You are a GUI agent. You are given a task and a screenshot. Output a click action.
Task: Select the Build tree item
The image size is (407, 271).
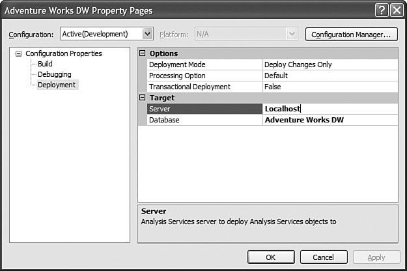(45, 64)
